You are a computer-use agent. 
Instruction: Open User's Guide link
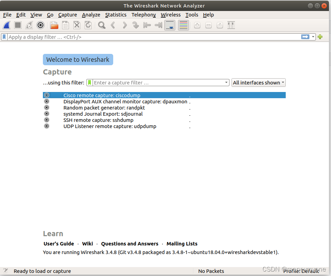coord(59,244)
